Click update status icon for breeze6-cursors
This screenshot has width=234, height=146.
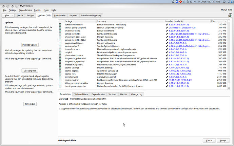tap(60, 49)
